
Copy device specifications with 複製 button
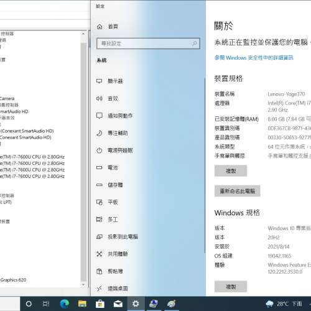pos(231,171)
